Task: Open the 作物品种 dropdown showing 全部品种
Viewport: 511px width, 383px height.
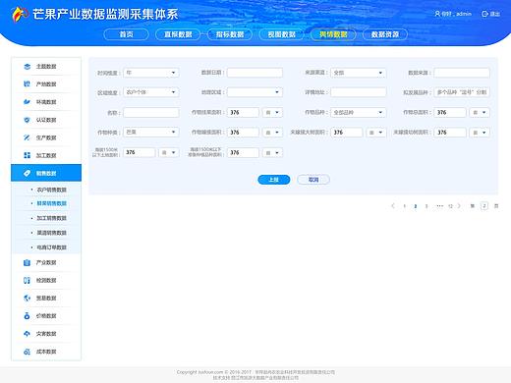Action: click(x=359, y=112)
